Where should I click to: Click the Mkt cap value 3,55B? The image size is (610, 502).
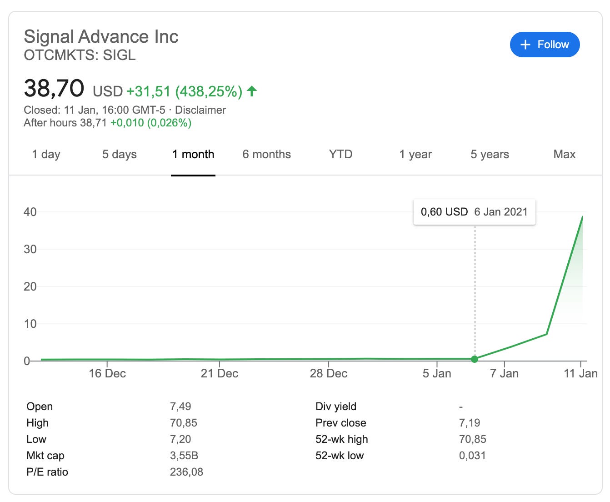click(x=184, y=456)
